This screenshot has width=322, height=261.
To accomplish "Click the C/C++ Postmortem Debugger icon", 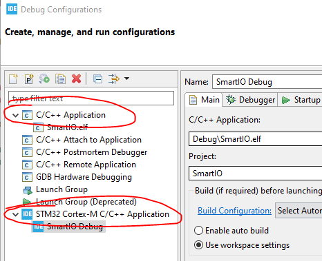I will pyautogui.click(x=27, y=152).
